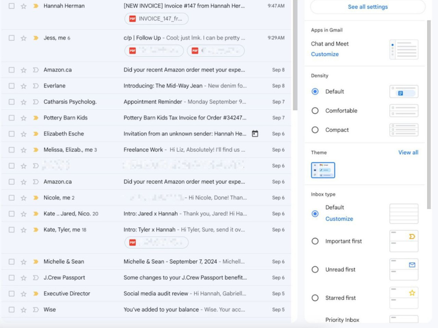
Task: Star the Wise balance email
Action: [24, 310]
